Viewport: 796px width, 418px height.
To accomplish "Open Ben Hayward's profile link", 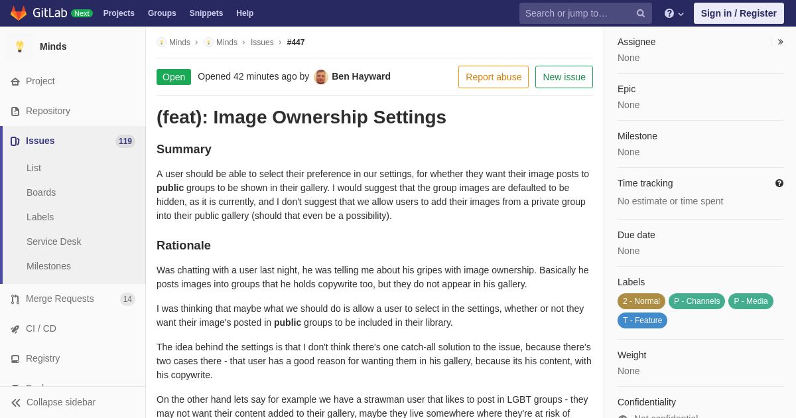I will click(361, 76).
